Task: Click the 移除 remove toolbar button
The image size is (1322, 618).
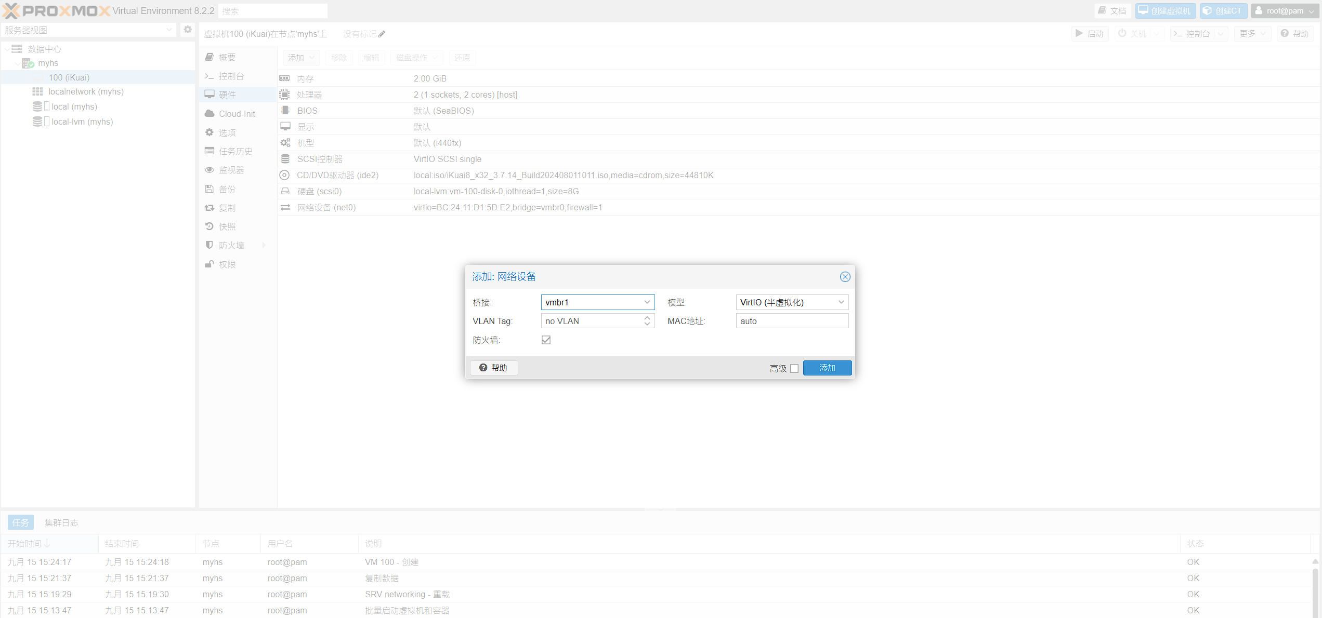Action: pos(339,58)
